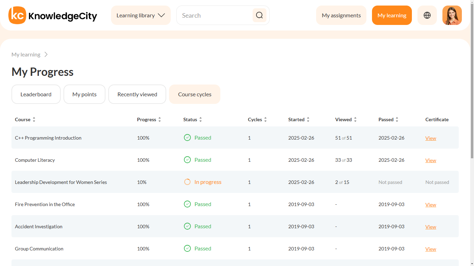The width and height of the screenshot is (474, 266).
Task: Open the profile avatar picture
Action: (452, 15)
